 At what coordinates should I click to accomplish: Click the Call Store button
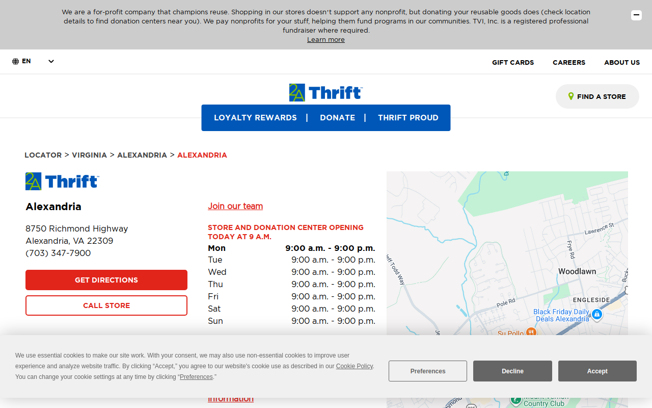pos(106,305)
